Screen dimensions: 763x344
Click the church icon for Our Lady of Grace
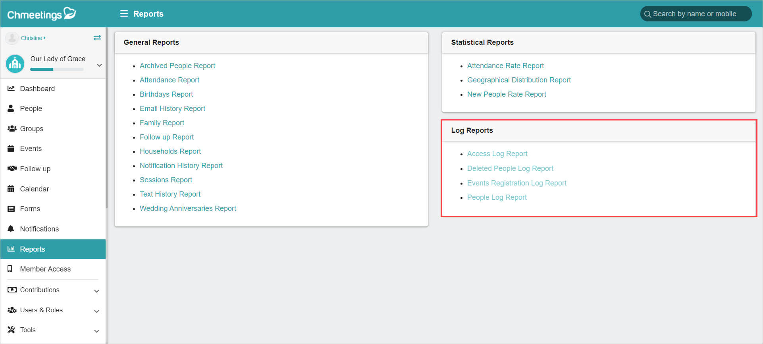click(15, 63)
